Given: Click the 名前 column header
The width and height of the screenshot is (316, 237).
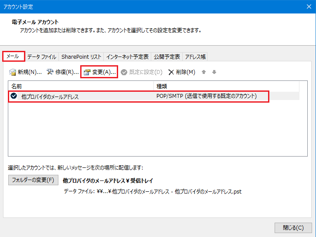Looking at the screenshot, I should point(81,87).
